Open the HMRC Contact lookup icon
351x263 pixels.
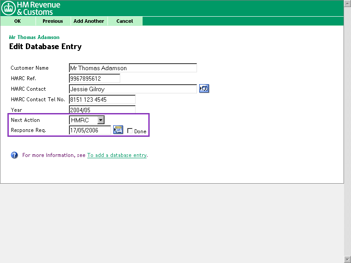(x=204, y=89)
